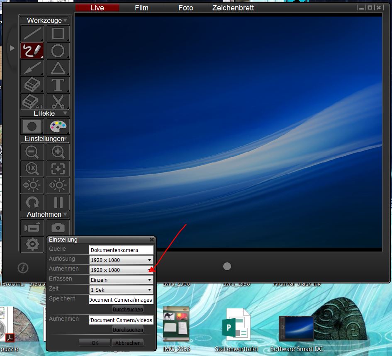Choose the circle shape tool
This screenshot has width=392, height=356.
(x=58, y=51)
